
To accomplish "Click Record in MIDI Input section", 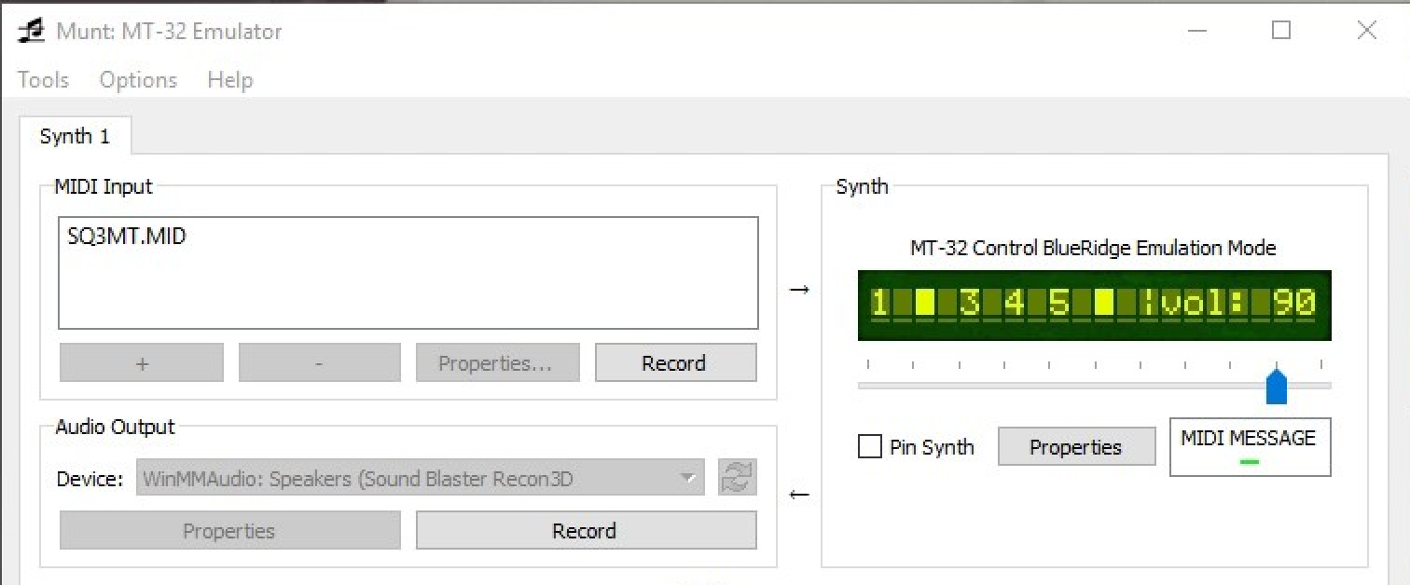I will coord(674,363).
